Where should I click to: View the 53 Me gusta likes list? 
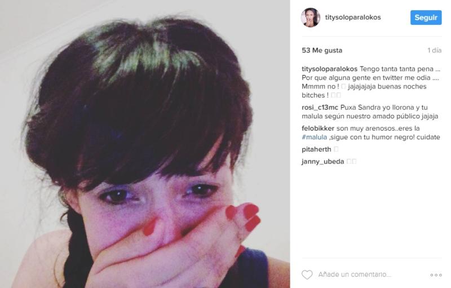[x=322, y=50]
